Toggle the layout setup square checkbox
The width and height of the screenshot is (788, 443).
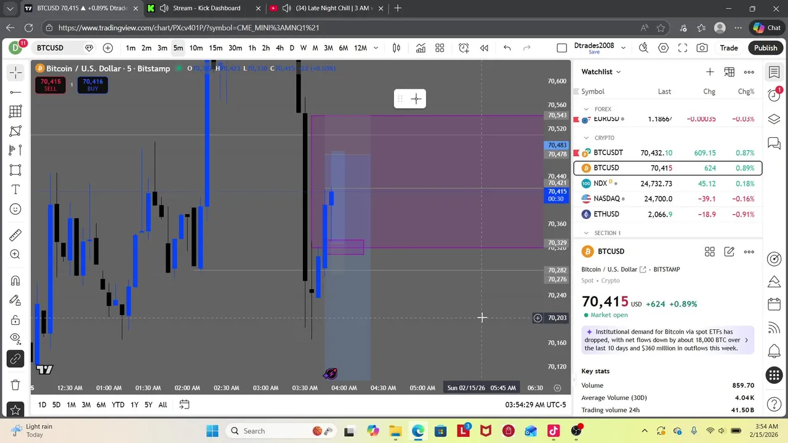click(561, 48)
